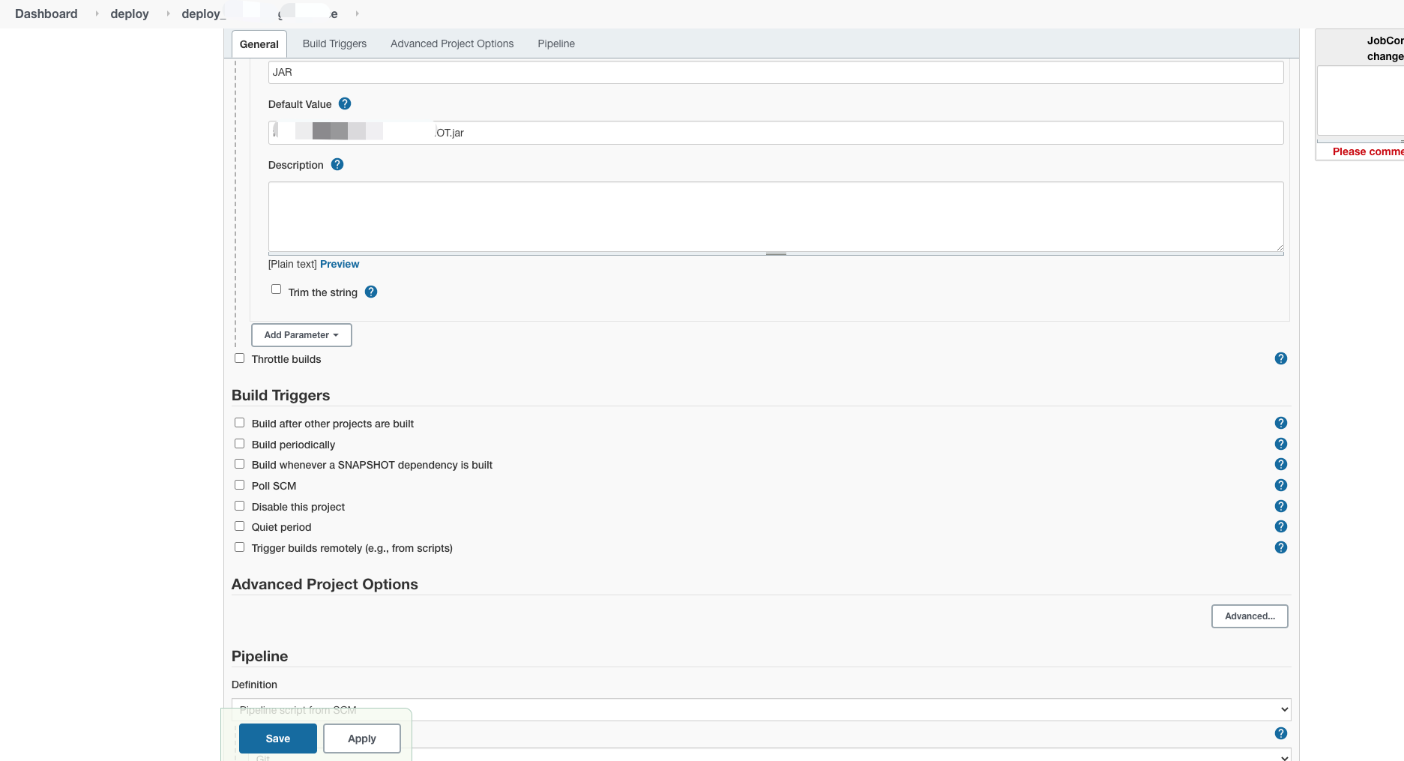
Task: Open help for Disable this project
Action: coord(1281,506)
